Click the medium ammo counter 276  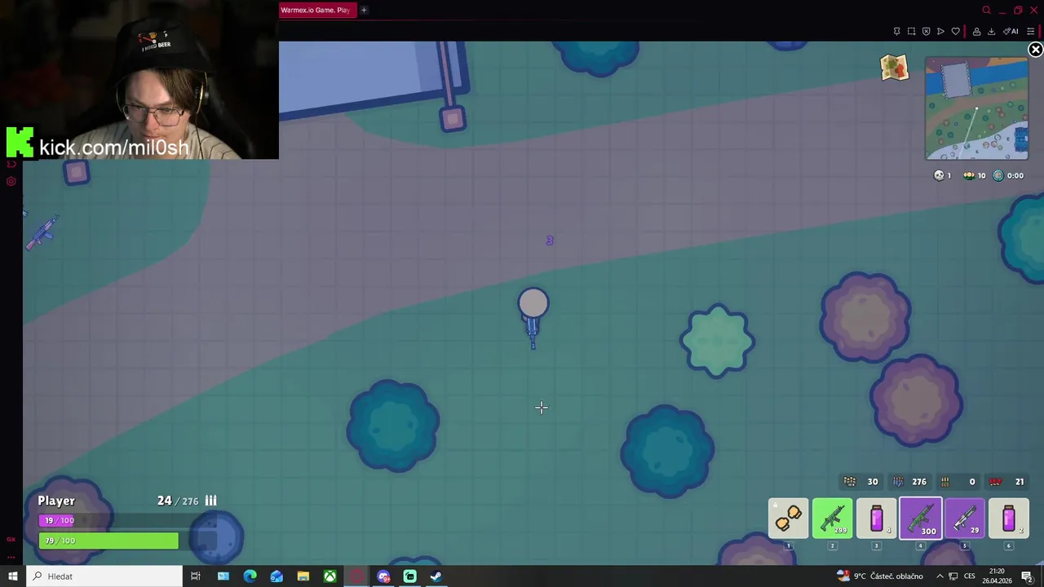point(909,482)
